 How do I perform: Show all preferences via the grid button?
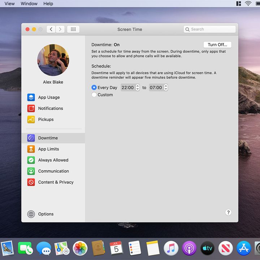73,29
